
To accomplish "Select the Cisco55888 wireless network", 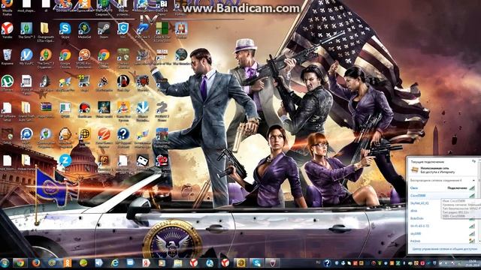I will (443, 195).
